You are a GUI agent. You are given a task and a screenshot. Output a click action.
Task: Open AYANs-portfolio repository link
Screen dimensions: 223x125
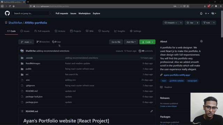pyautogui.click(x=36, y=23)
